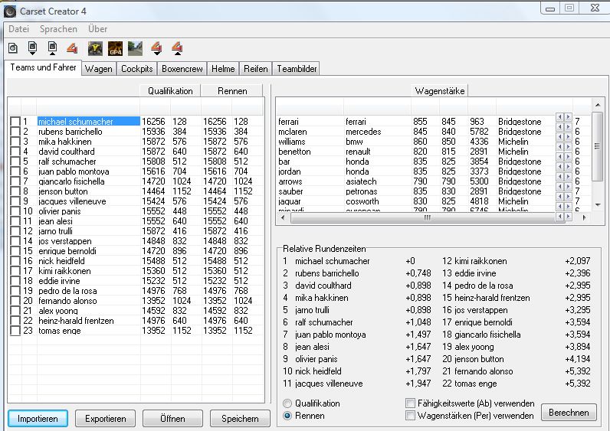Click the red 4 icon with down arrow
The image size is (610, 431).
(156, 49)
